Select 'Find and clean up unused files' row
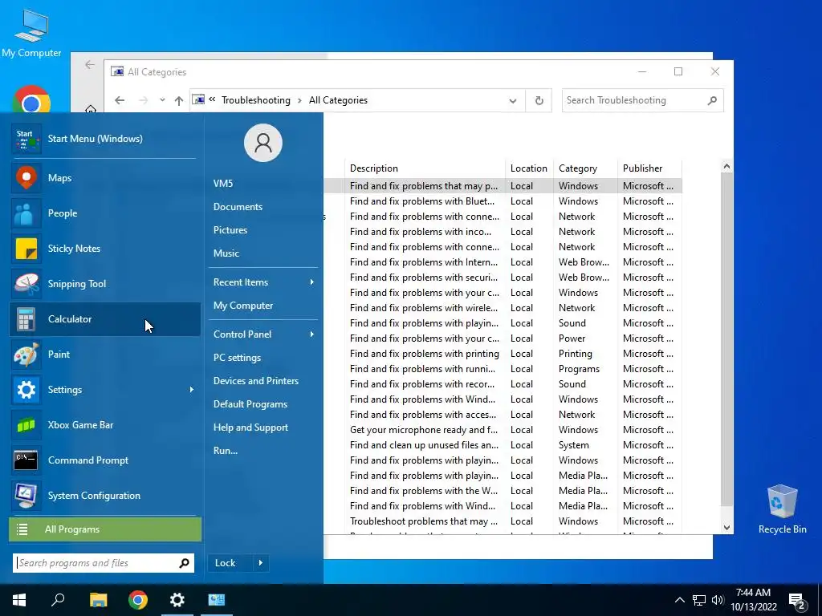This screenshot has height=616, width=822. pyautogui.click(x=503, y=445)
